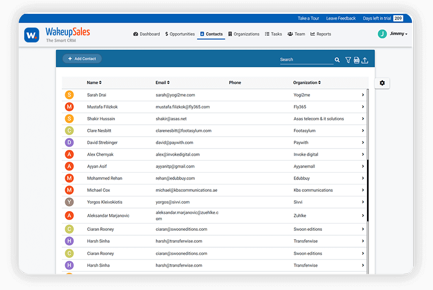Click Sarah Drai's avatar icon

(70, 95)
